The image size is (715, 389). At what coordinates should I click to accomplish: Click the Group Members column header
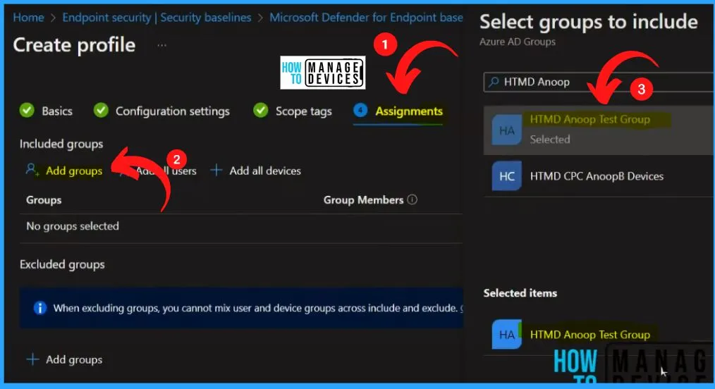click(363, 200)
